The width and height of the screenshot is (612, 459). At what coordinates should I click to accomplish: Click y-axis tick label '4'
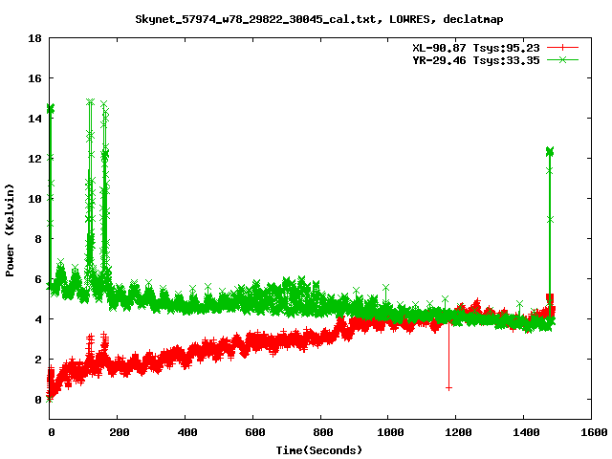38,319
